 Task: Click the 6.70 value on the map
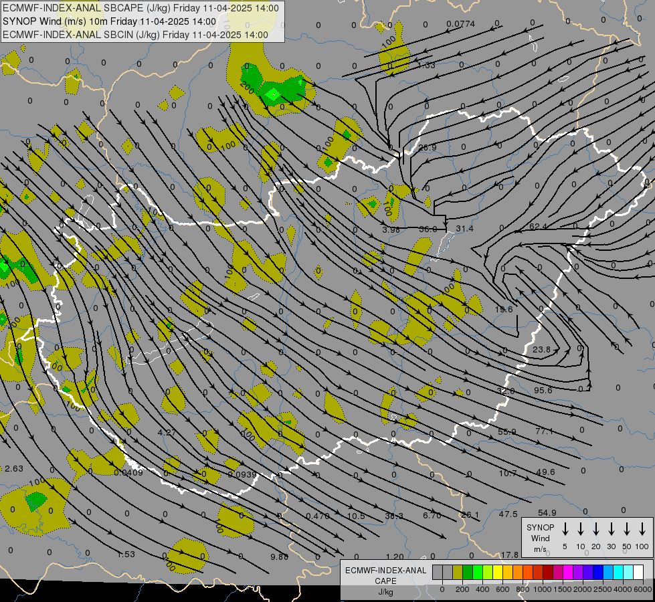432,516
